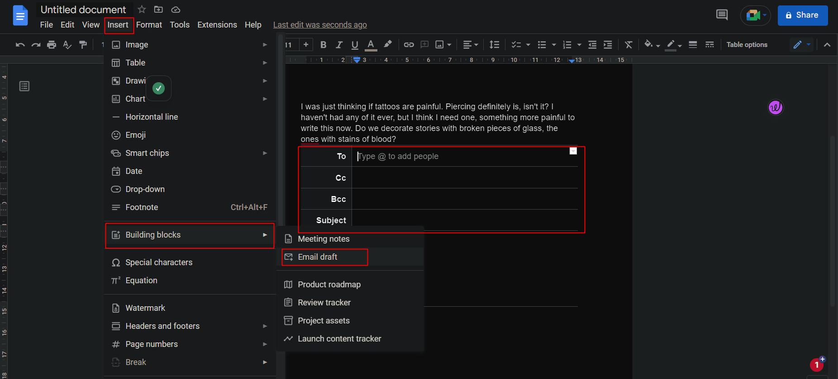Select Meeting notes building block
The height and width of the screenshot is (379, 838).
pos(350,239)
